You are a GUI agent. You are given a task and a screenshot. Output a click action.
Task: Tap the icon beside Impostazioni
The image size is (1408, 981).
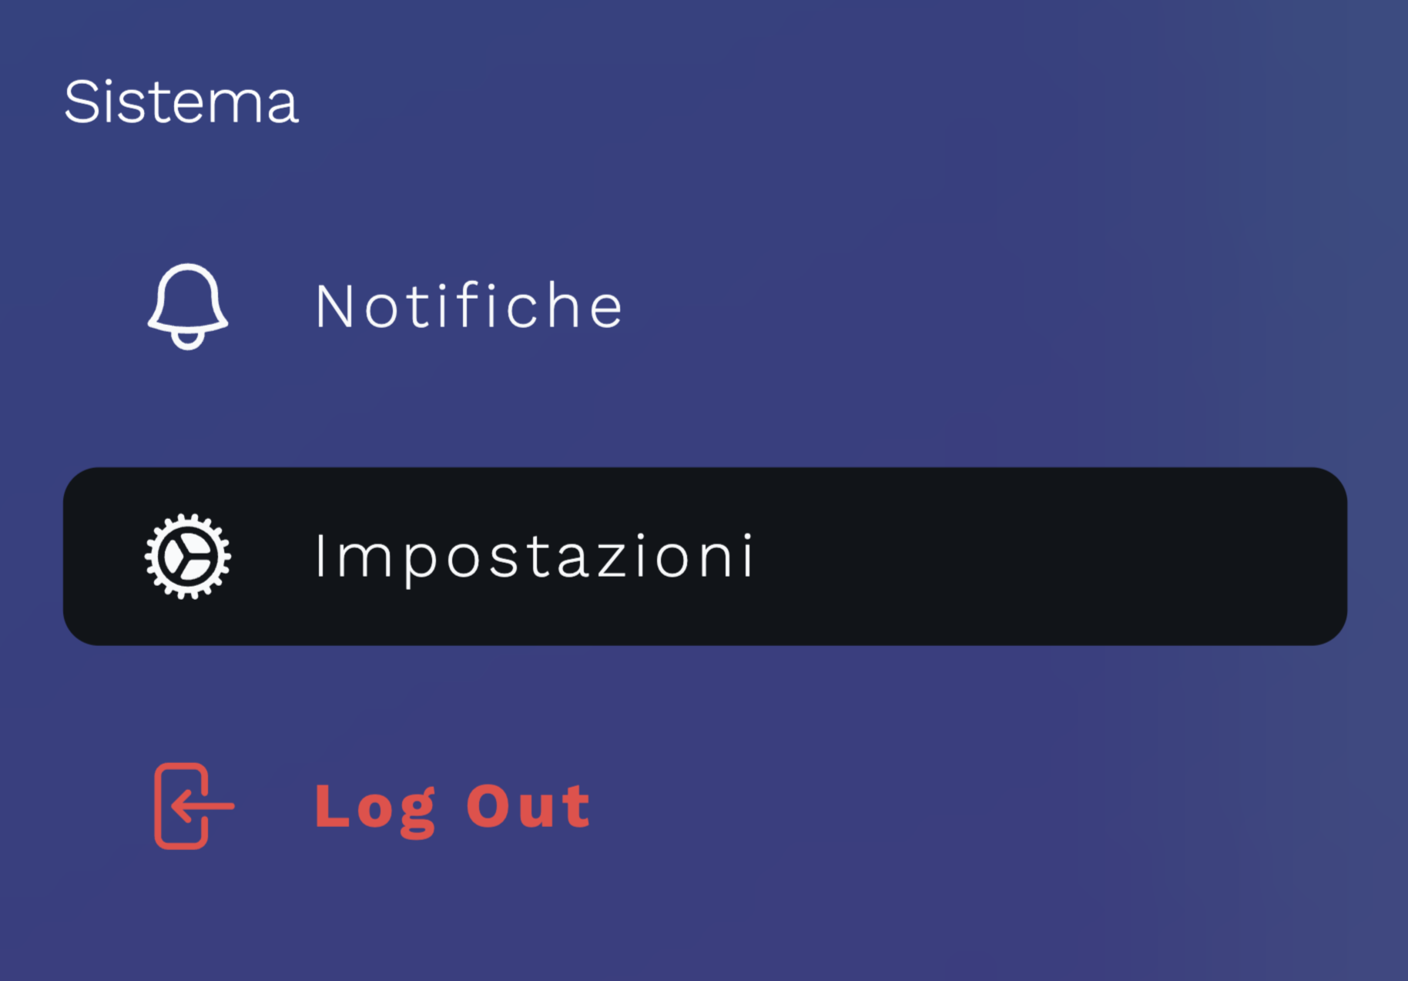pos(188,556)
